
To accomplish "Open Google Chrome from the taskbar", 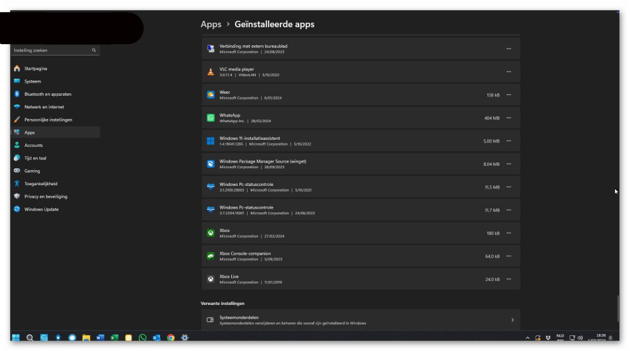I will pyautogui.click(x=171, y=338).
